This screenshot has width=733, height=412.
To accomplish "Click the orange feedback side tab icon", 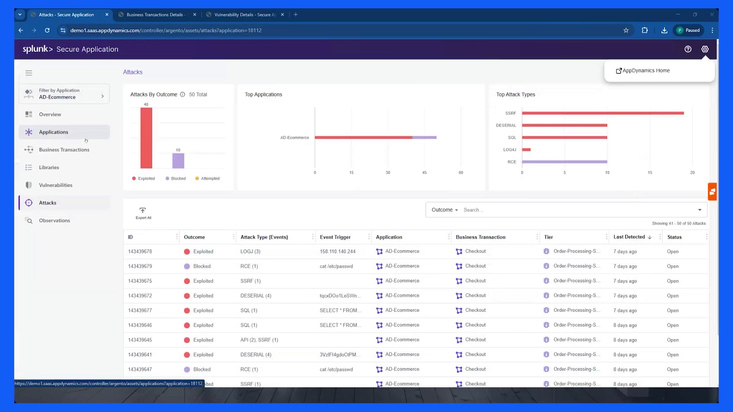I will click(712, 192).
